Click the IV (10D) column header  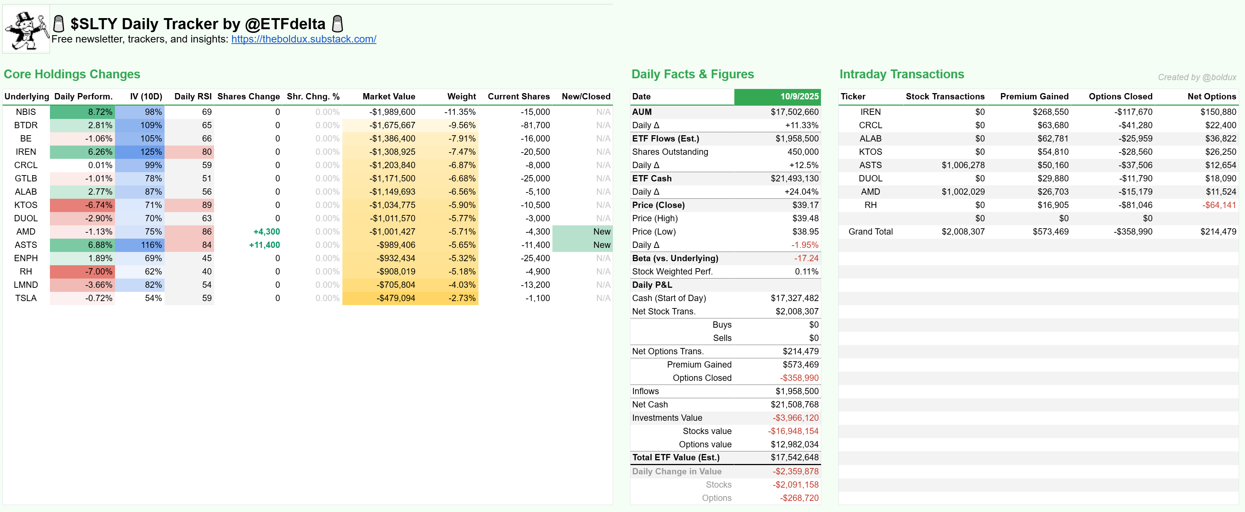pos(146,97)
